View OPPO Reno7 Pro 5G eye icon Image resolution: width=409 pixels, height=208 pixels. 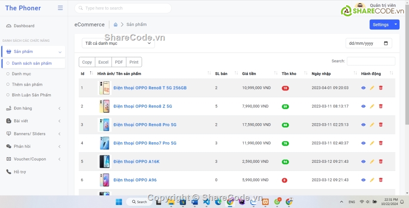point(363,143)
